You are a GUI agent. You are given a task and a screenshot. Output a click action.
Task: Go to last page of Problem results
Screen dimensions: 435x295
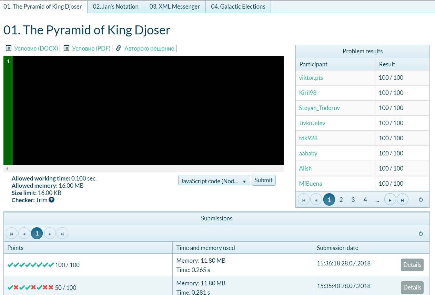(x=403, y=199)
